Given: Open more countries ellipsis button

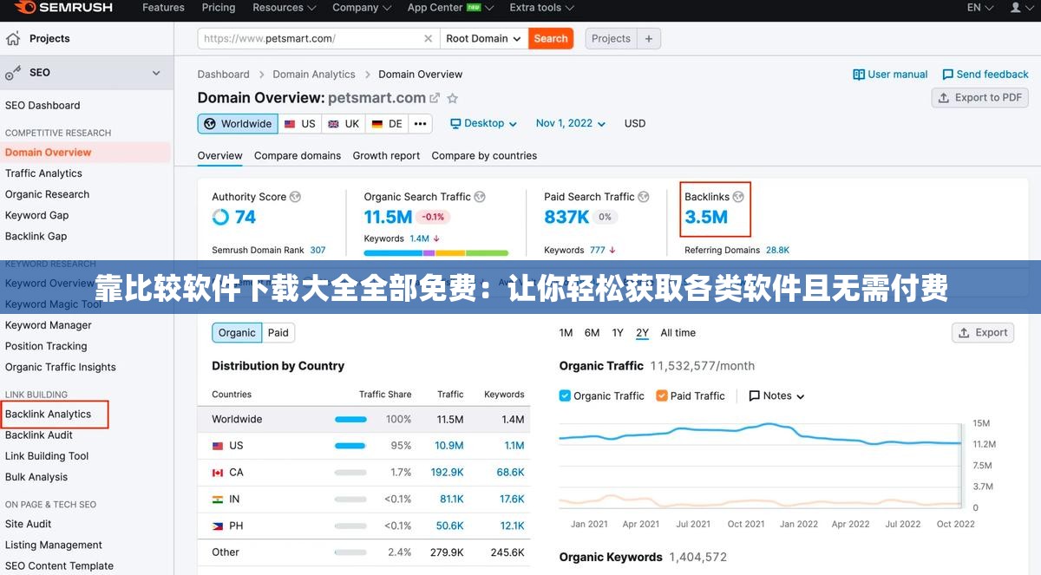Looking at the screenshot, I should coord(420,124).
